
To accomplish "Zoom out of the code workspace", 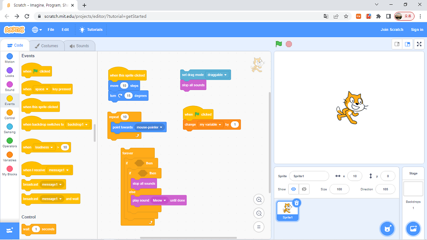I will click(x=259, y=213).
